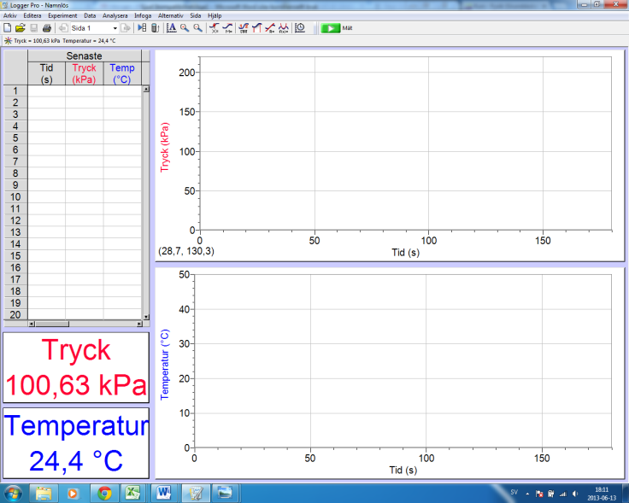The height and width of the screenshot is (503, 629).
Task: Open the Editera menu
Action: pyautogui.click(x=32, y=15)
